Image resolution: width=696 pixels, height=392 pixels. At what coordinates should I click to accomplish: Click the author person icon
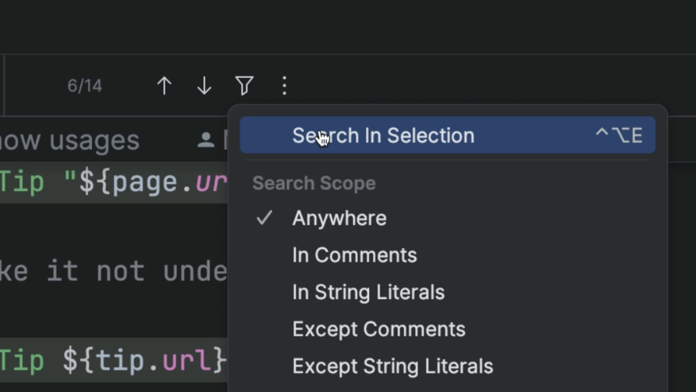coord(206,140)
